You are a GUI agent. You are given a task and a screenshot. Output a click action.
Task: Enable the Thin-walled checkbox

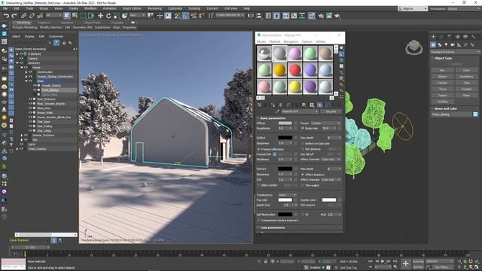point(303,185)
